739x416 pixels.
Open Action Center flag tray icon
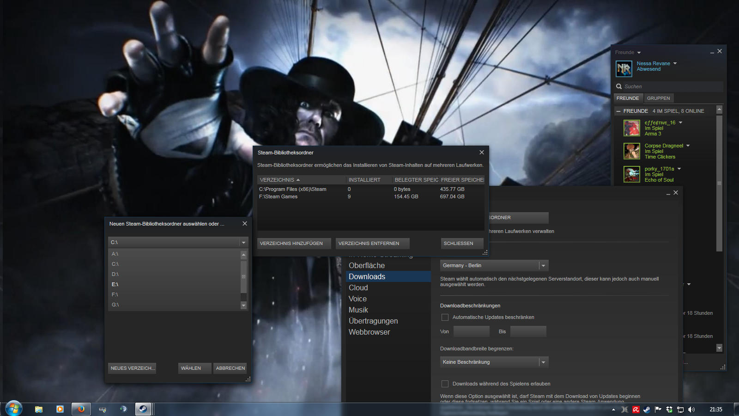pos(658,410)
